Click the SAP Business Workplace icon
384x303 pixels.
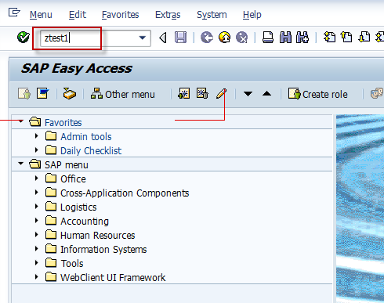coord(70,94)
